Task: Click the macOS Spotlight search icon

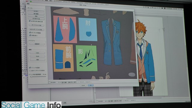Action: pos(179,9)
